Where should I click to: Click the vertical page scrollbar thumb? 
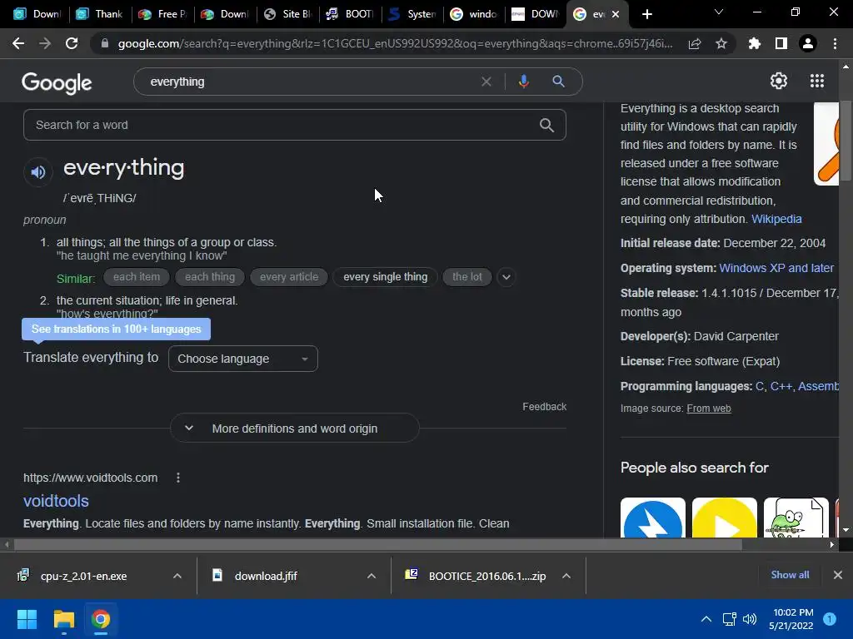846,141
